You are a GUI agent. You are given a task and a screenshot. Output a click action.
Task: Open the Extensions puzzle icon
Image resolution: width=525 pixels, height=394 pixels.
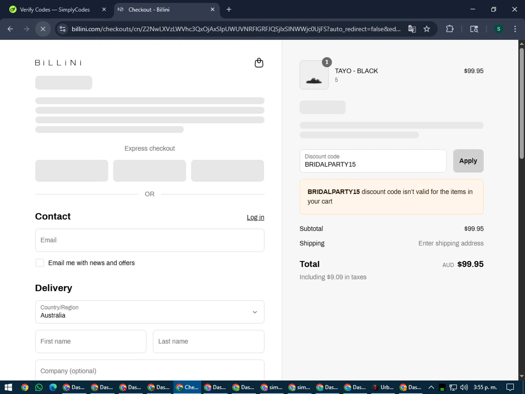point(450,29)
